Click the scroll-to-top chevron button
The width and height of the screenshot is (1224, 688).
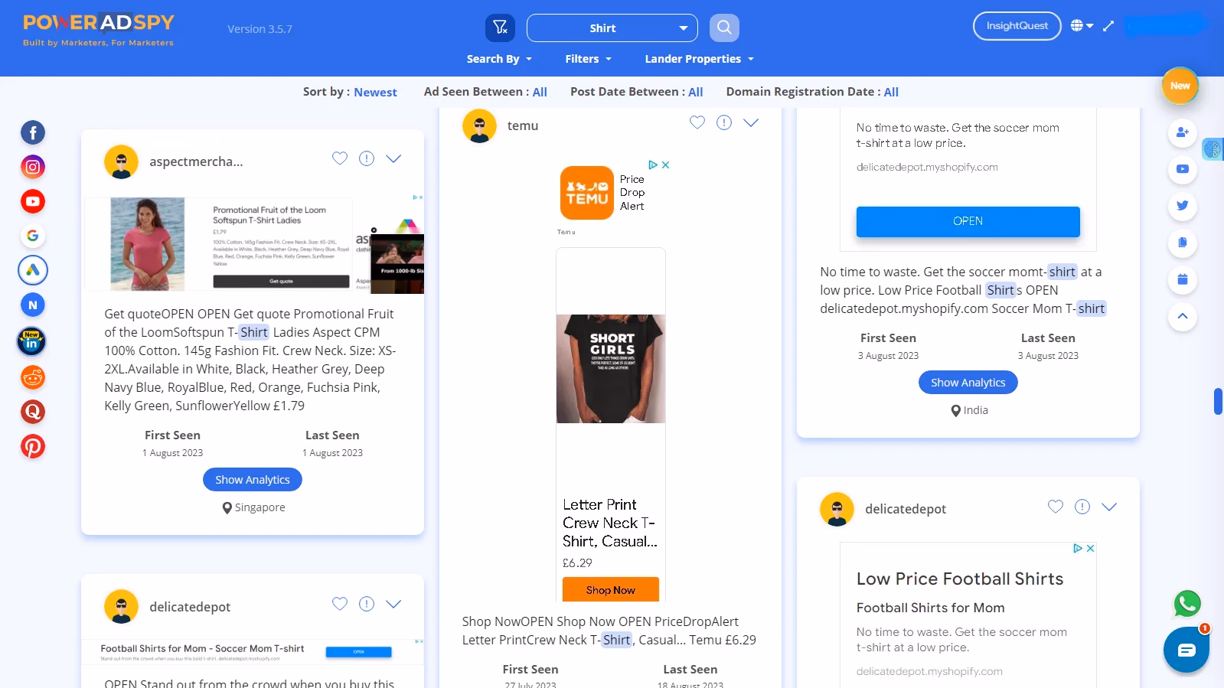(x=1183, y=316)
